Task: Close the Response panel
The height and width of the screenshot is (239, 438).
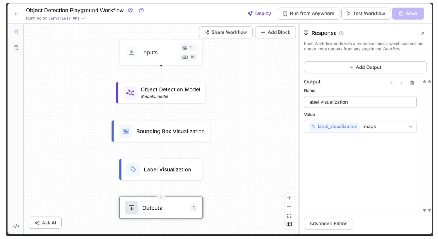Action: pyautogui.click(x=423, y=33)
